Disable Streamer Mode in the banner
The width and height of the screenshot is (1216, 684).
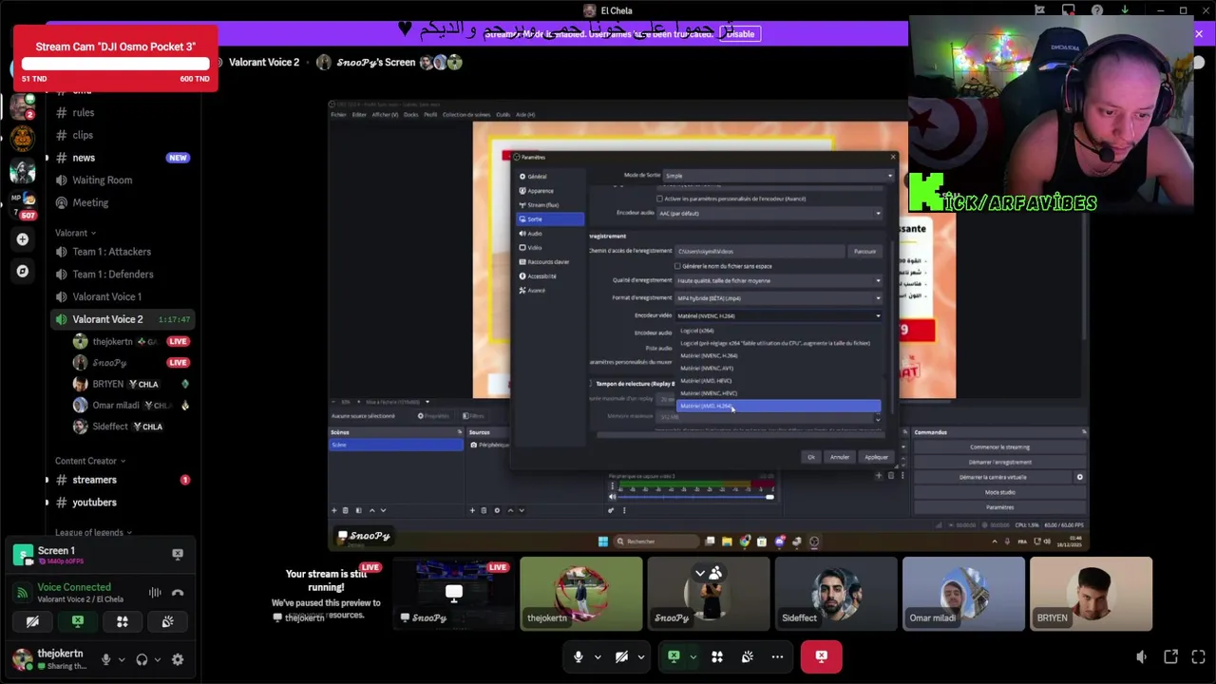[x=740, y=34]
